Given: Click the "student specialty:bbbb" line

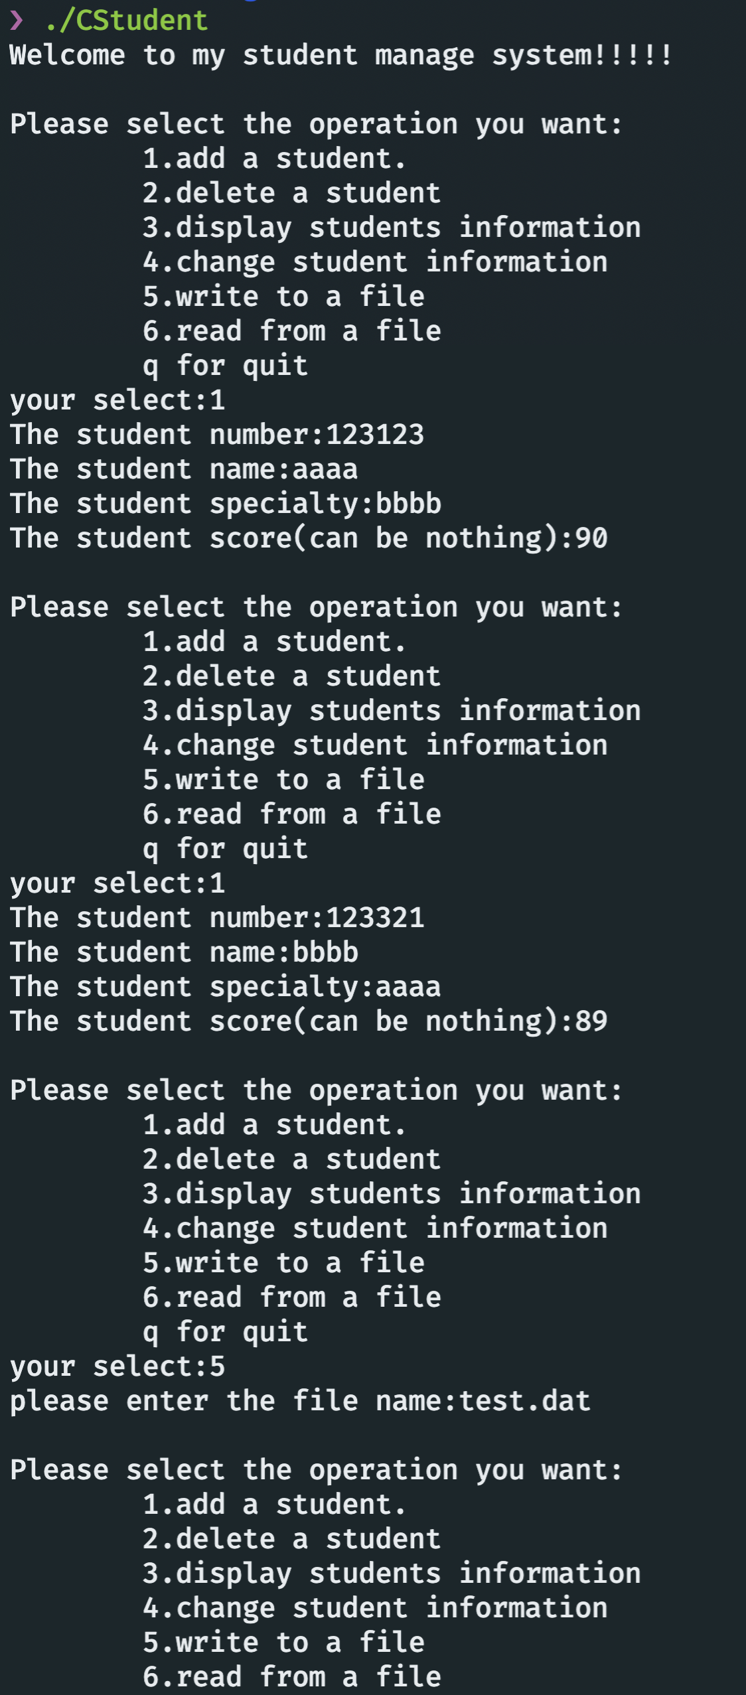Looking at the screenshot, I should click(x=226, y=504).
